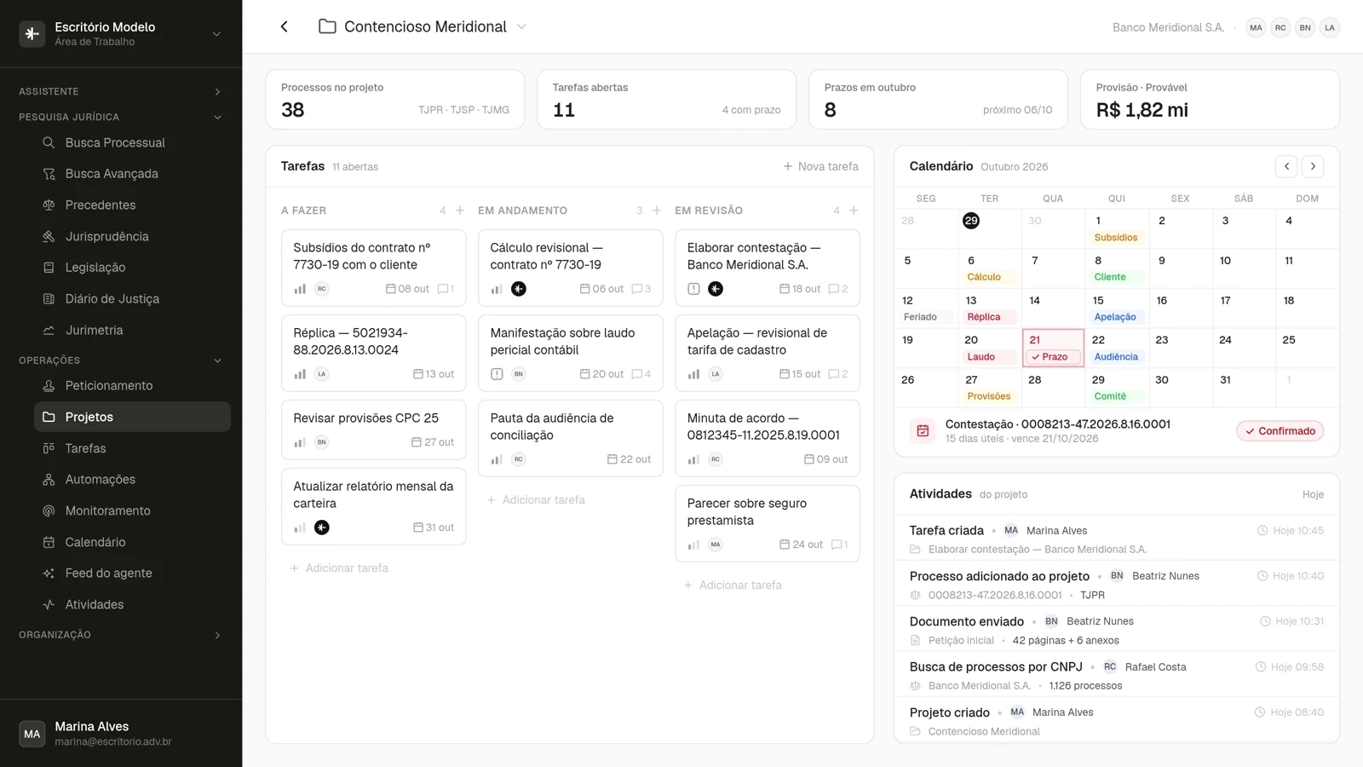Open card Revisar provisões CPC 25

click(374, 430)
